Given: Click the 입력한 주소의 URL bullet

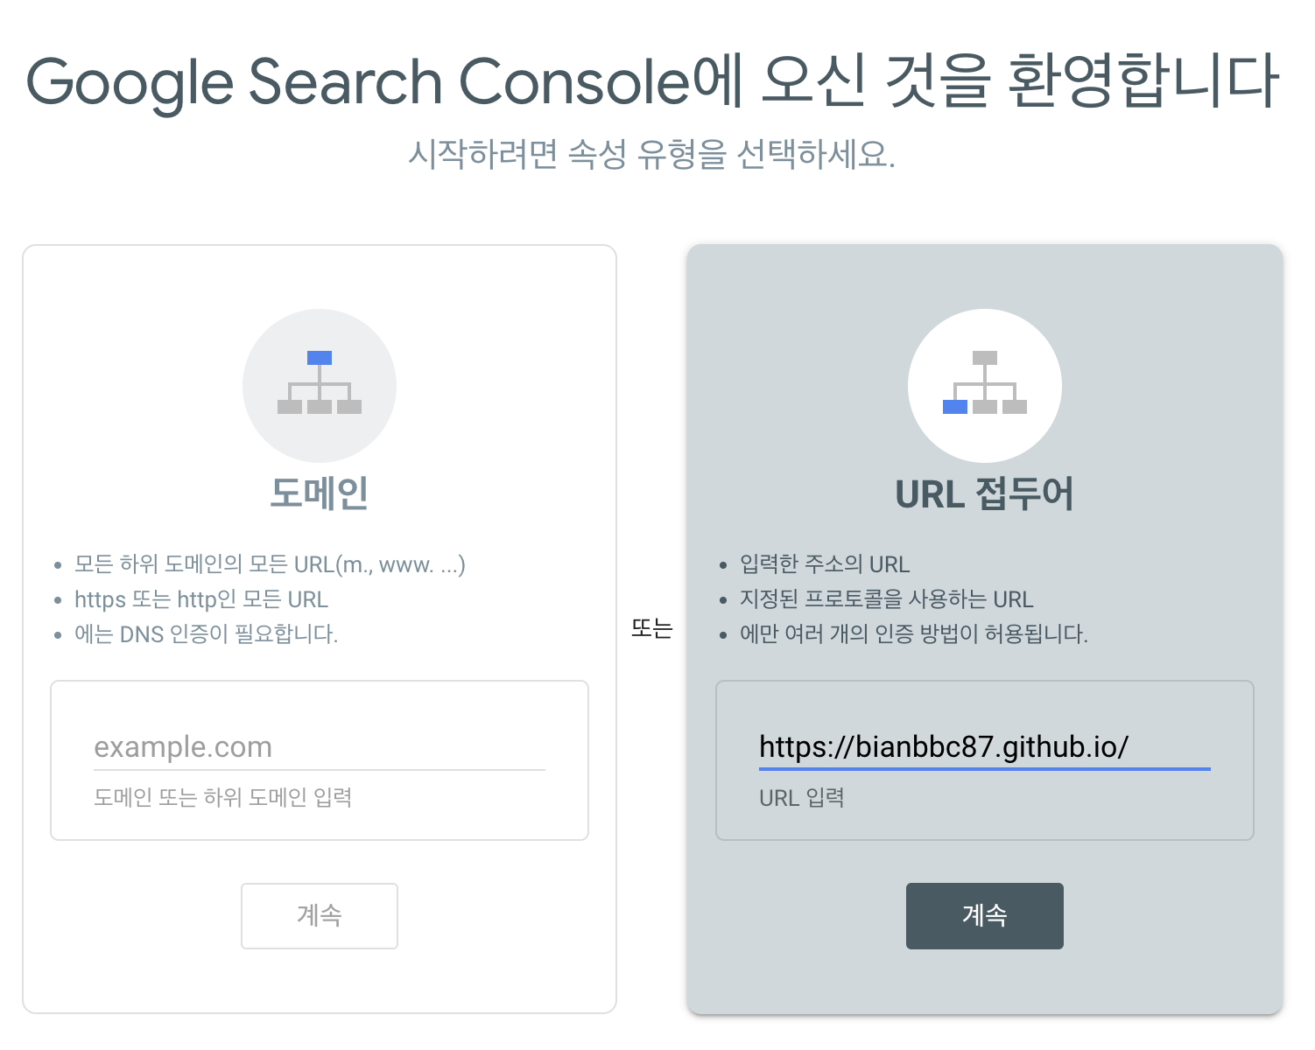Looking at the screenshot, I should click(x=825, y=564).
